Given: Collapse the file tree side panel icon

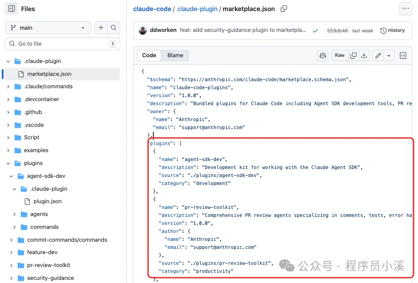Looking at the screenshot, I should (x=12, y=8).
